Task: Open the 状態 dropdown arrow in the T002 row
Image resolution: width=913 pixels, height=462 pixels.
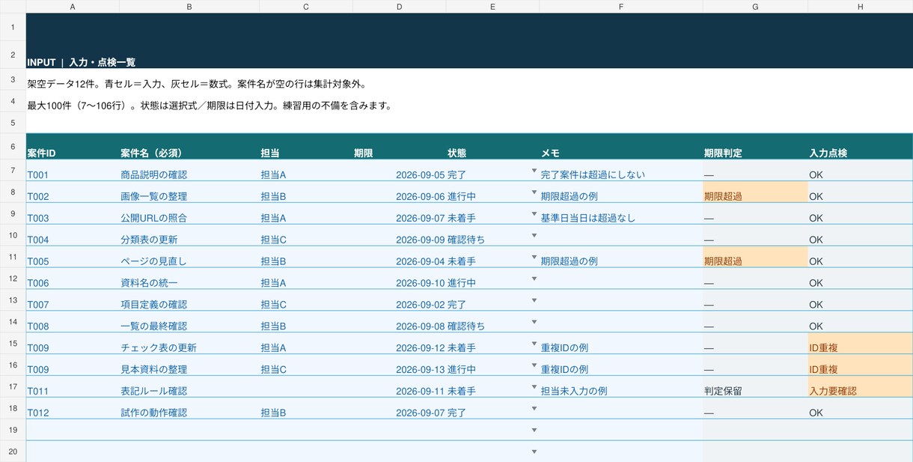Action: coord(534,192)
